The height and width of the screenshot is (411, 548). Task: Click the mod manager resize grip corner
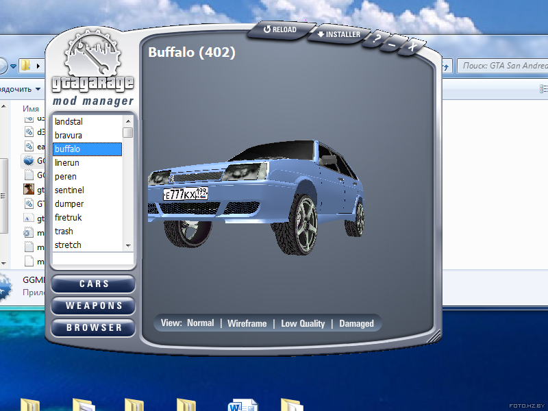click(x=434, y=336)
